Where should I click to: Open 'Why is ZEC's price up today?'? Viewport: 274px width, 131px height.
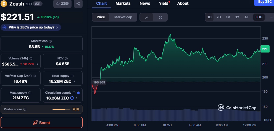(31, 27)
